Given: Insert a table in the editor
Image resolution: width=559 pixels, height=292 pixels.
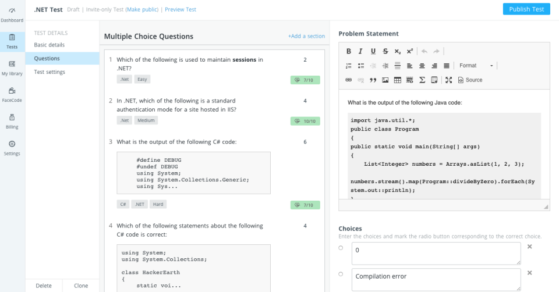Looking at the screenshot, I should coord(398,80).
